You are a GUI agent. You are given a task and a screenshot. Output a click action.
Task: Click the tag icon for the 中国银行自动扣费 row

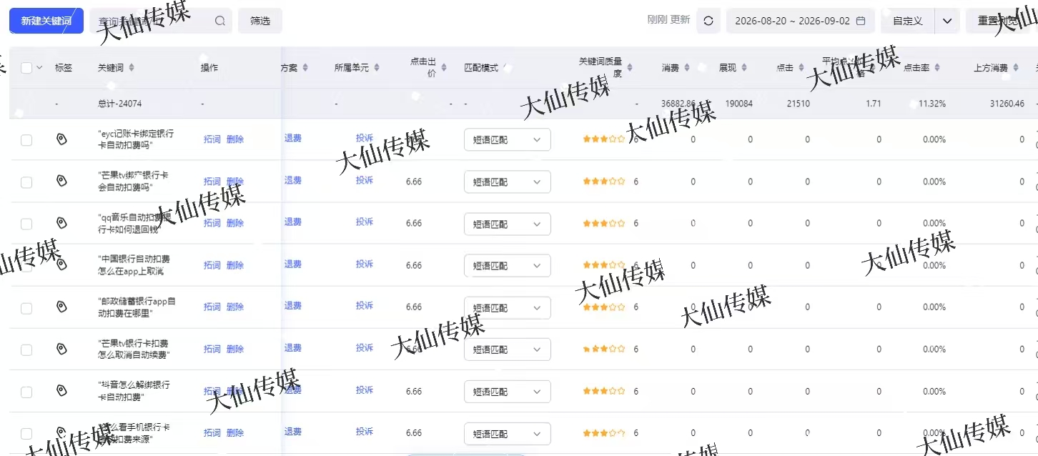point(61,265)
